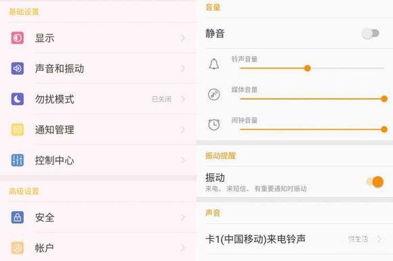Tap the 安全 lock icon

[x=18, y=217]
